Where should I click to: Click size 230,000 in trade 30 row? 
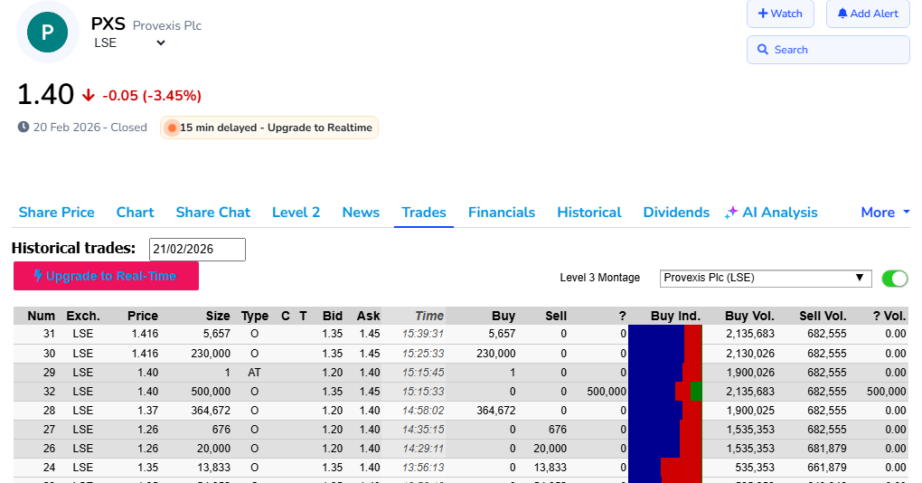211,353
